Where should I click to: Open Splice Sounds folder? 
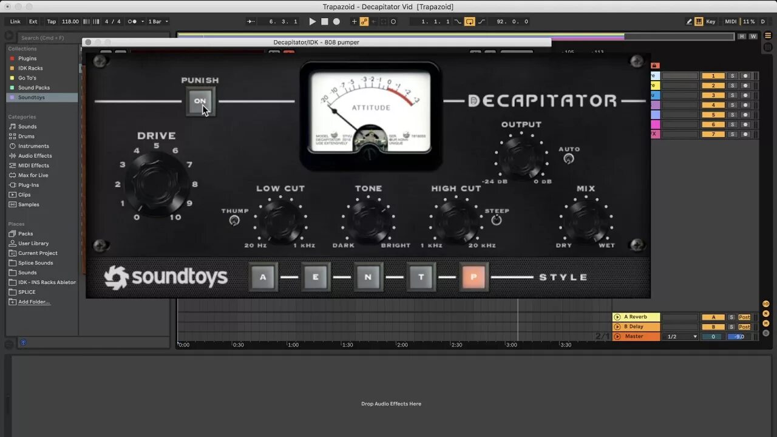pyautogui.click(x=35, y=262)
